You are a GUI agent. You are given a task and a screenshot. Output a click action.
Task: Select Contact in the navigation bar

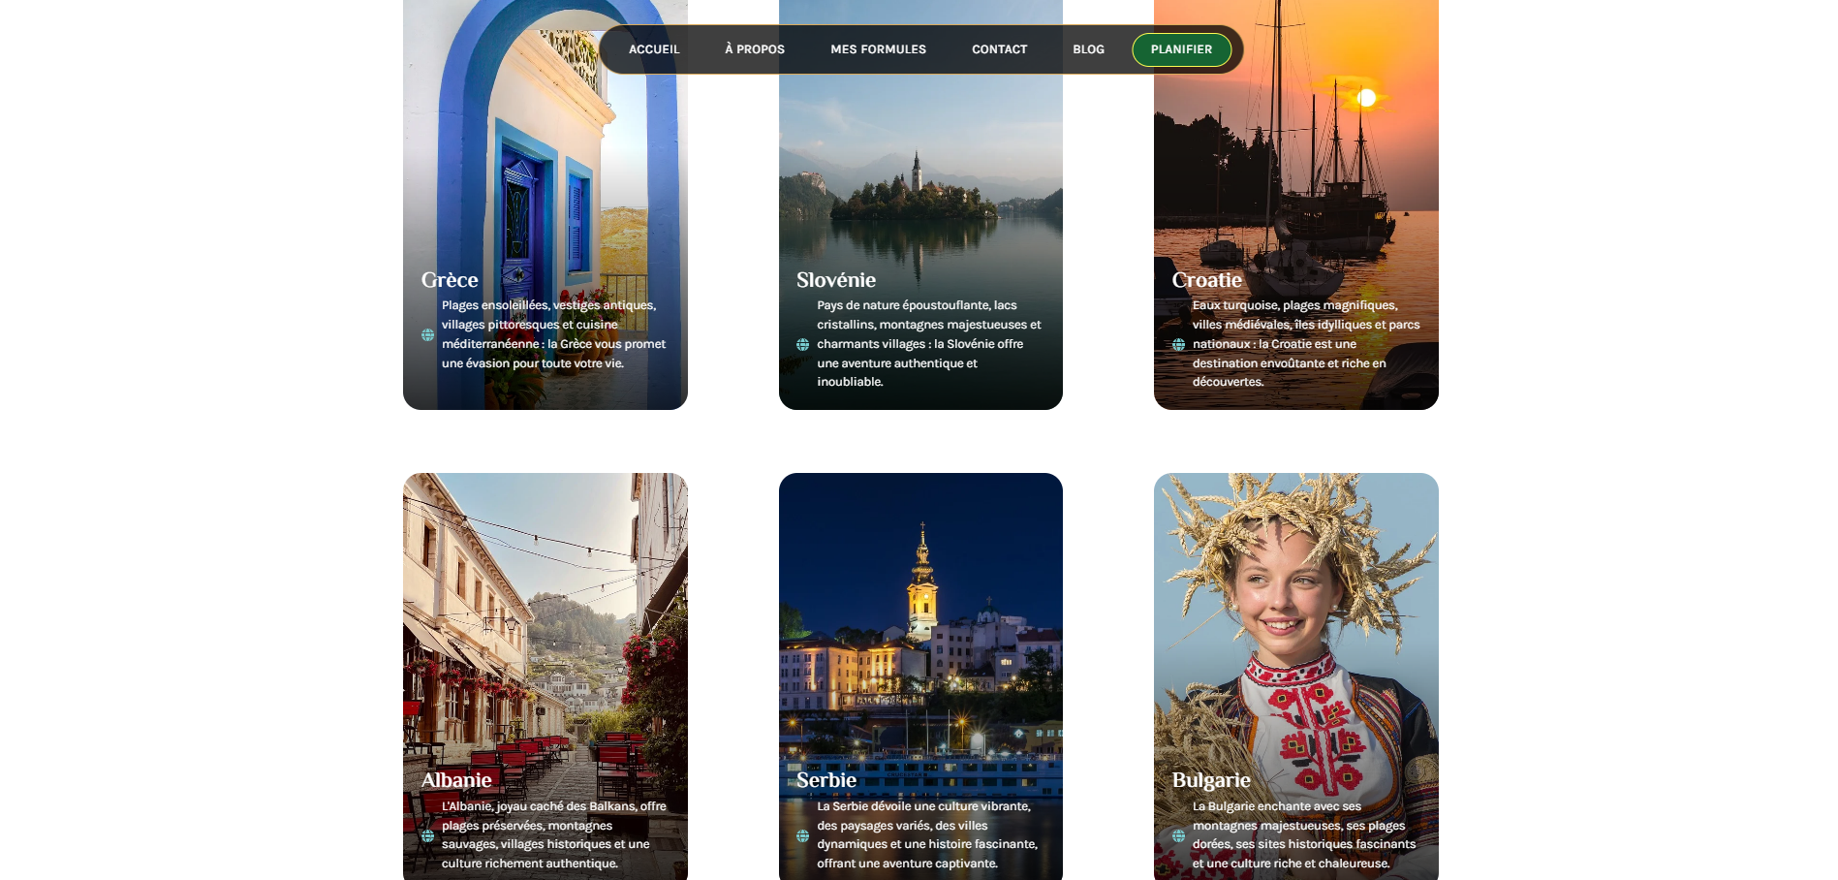(999, 49)
